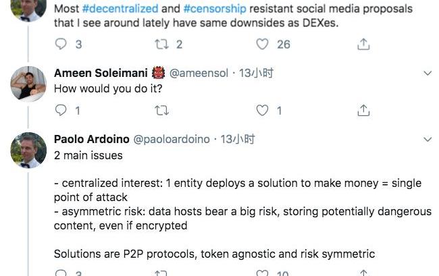
Task: Reply to Ameen Soleimani's question
Action: click(x=61, y=110)
